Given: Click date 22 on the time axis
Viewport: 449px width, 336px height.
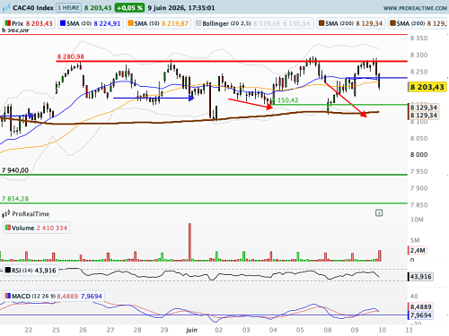Looking at the screenshot, I should pos(29,330).
